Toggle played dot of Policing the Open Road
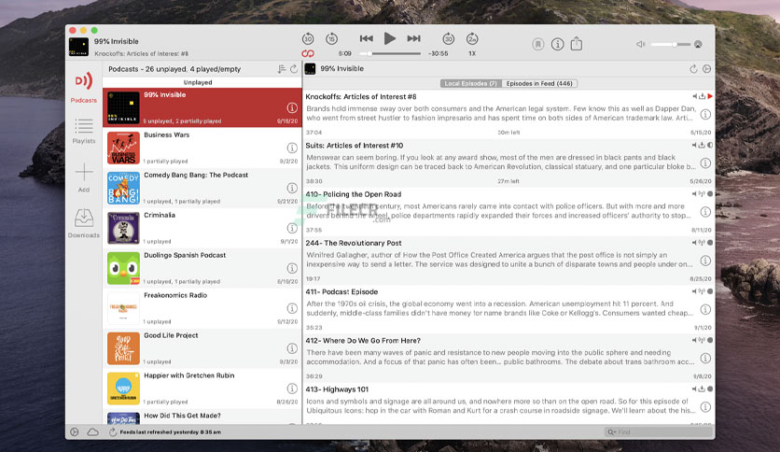The height and width of the screenshot is (452, 780). 710,194
